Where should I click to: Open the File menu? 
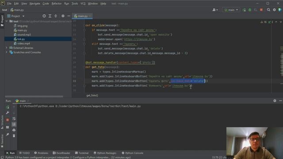(9, 4)
